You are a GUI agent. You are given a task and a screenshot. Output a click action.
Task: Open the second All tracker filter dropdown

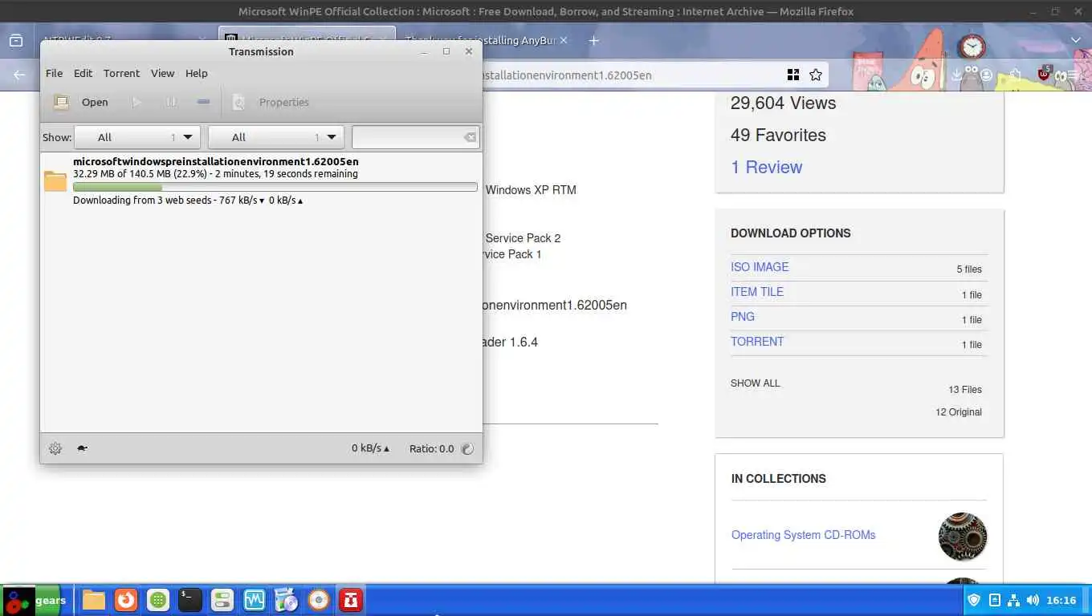(x=275, y=137)
